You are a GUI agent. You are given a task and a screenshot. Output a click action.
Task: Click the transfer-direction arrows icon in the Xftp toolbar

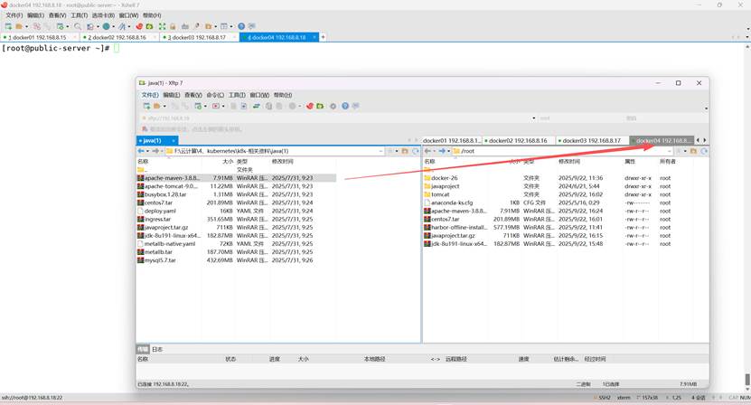[257, 106]
